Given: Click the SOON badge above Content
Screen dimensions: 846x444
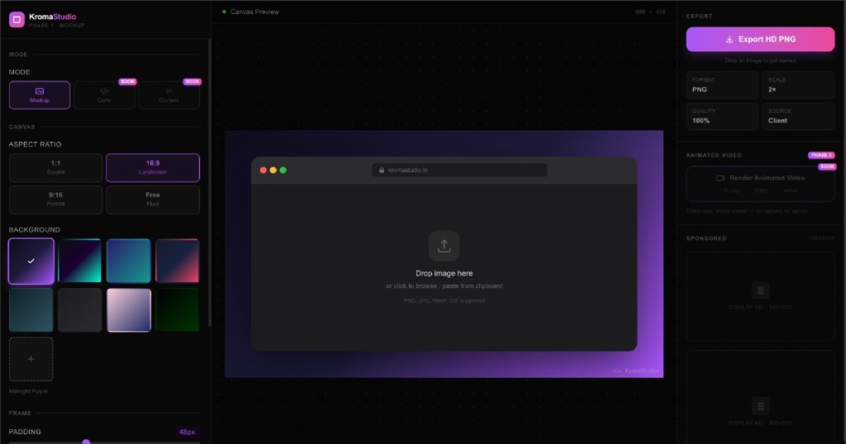Looking at the screenshot, I should [x=192, y=82].
